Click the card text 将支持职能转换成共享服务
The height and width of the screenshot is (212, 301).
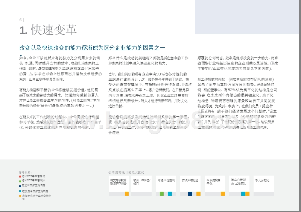(x=118, y=182)
